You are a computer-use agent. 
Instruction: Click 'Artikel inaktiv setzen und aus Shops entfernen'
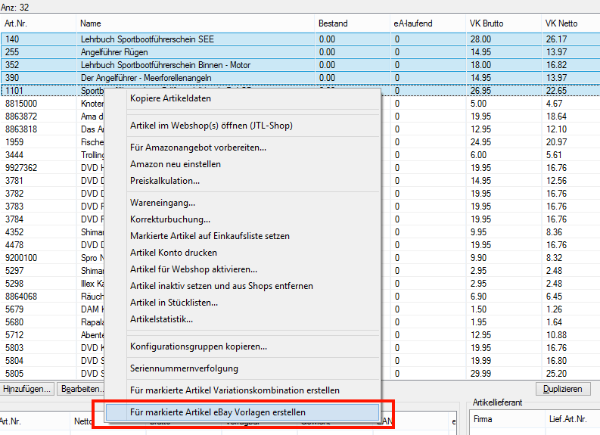point(221,286)
